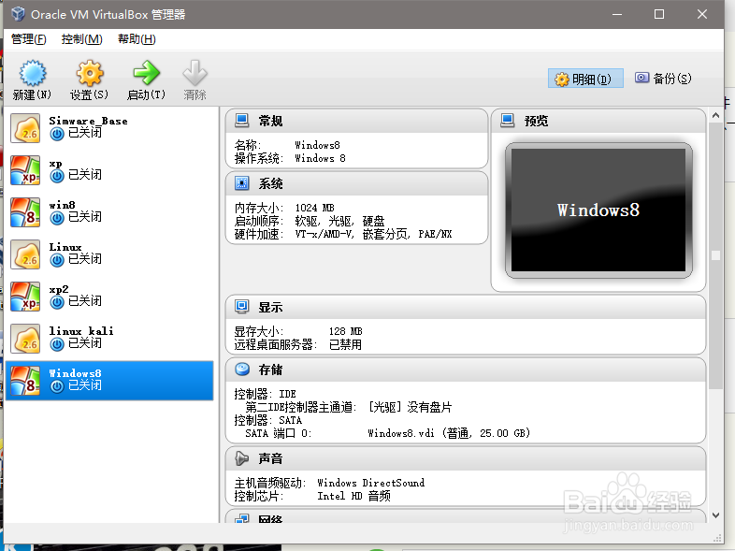Viewport: 735px width, 551px height.
Task: Click the win8 machine's Windows 8 icon
Action: (25, 212)
